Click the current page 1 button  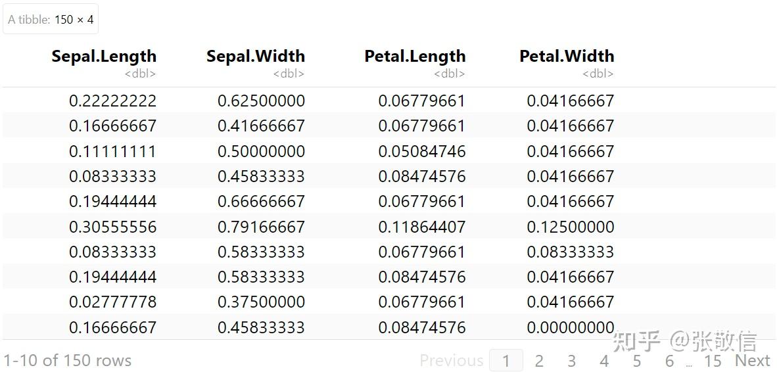pyautogui.click(x=506, y=361)
